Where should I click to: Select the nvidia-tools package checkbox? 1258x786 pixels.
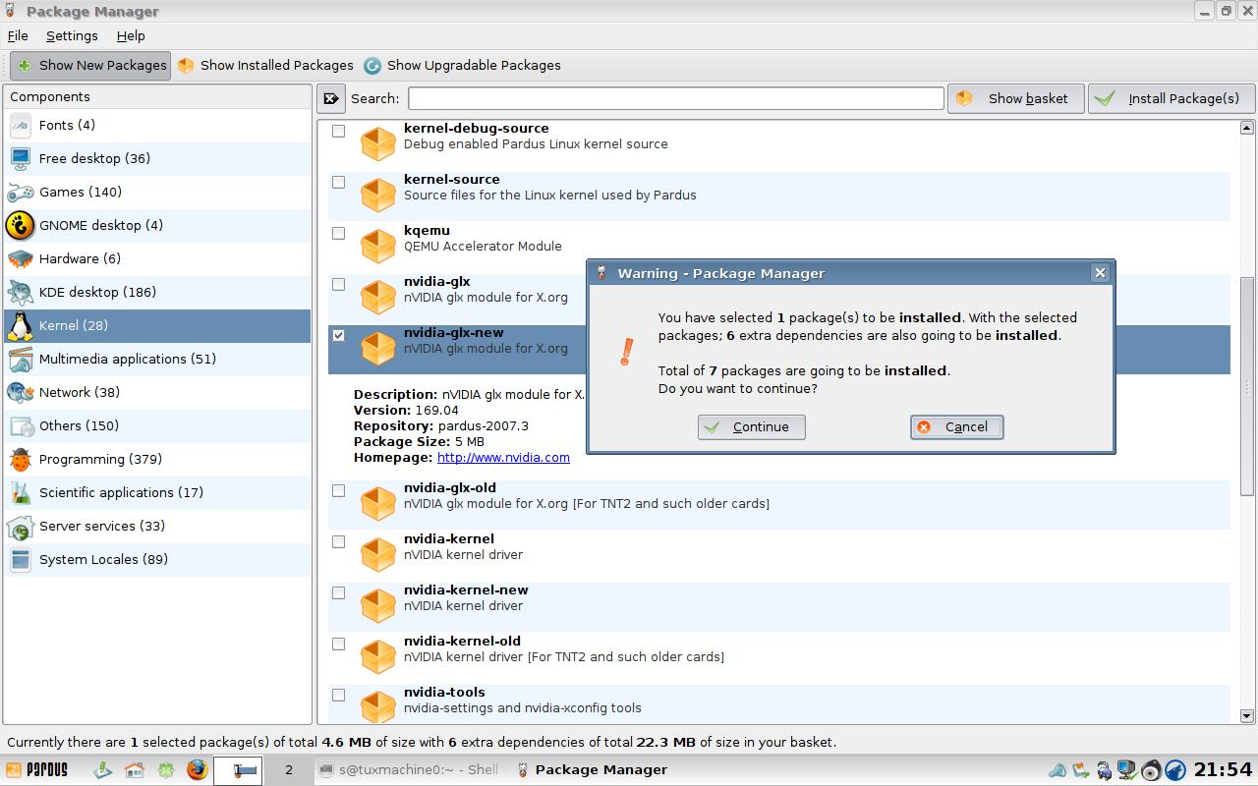[x=339, y=695]
